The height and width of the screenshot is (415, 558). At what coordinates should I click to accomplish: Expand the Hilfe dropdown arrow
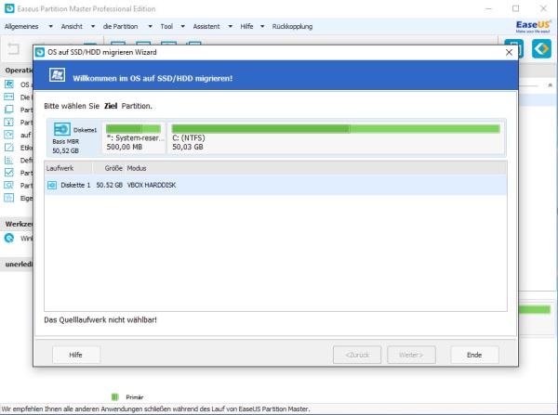pos(262,26)
